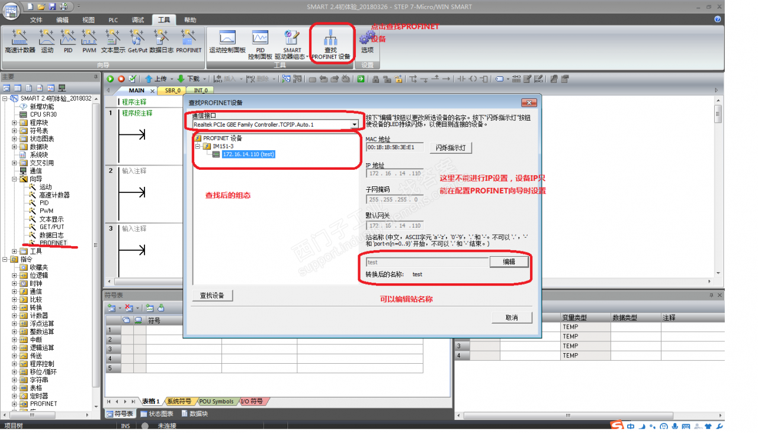Open the 运动 wizard in ribbon
The height and width of the screenshot is (433, 758).
[x=47, y=41]
